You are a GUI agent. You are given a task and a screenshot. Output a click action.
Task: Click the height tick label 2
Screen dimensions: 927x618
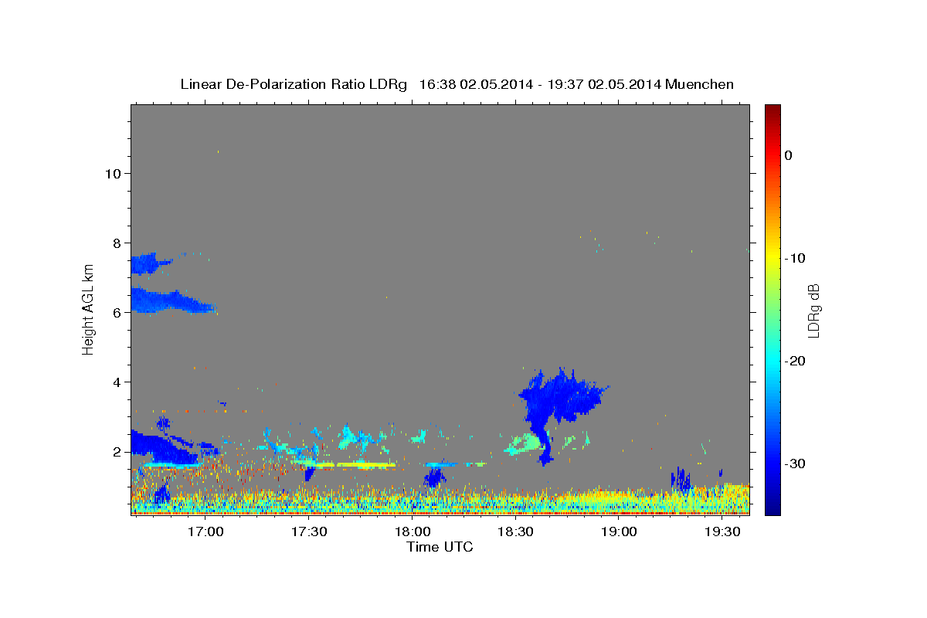tap(117, 451)
